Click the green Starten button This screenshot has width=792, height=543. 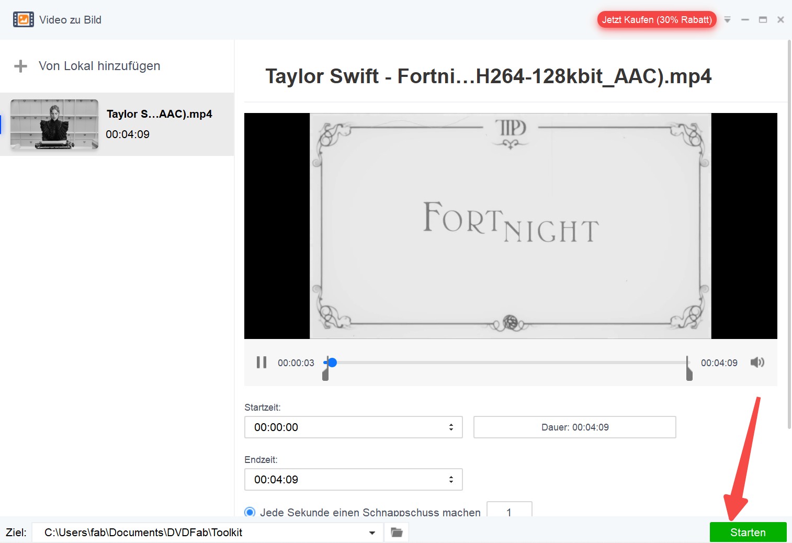tap(748, 532)
